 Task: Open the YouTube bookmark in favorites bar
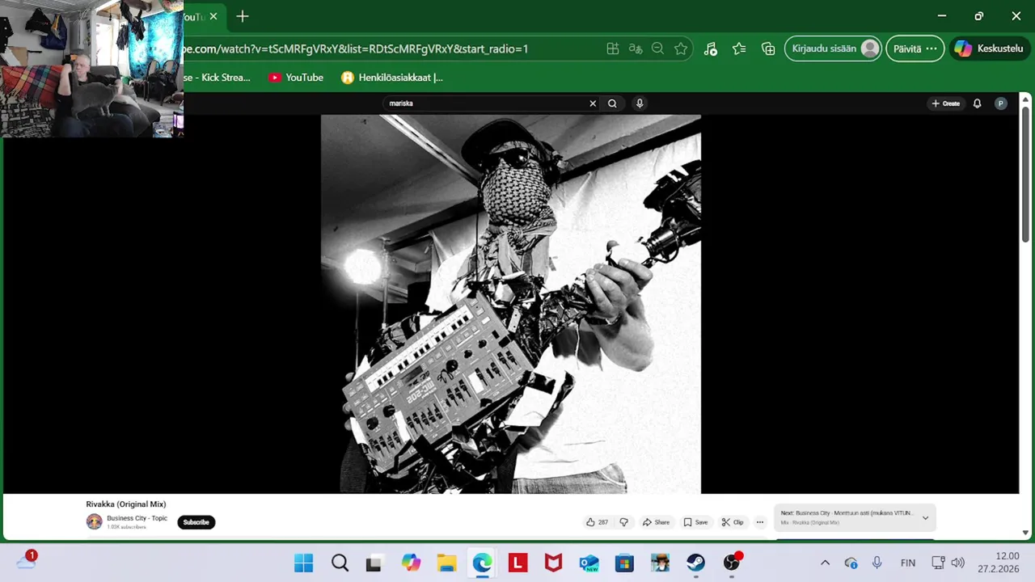click(296, 78)
